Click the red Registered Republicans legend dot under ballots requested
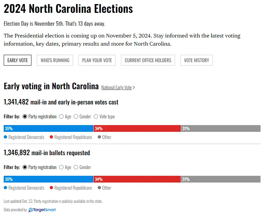270x216 pixels. (51, 188)
